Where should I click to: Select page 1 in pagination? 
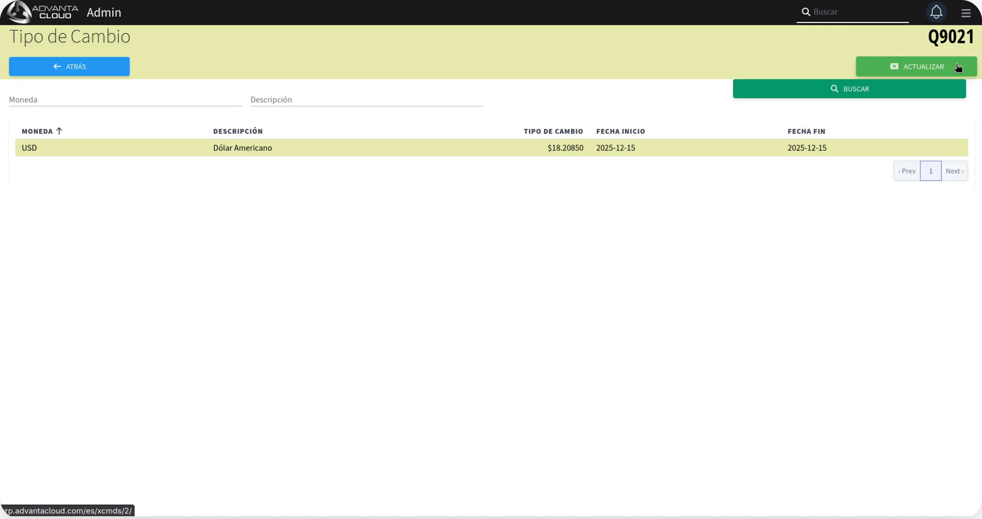tap(931, 171)
